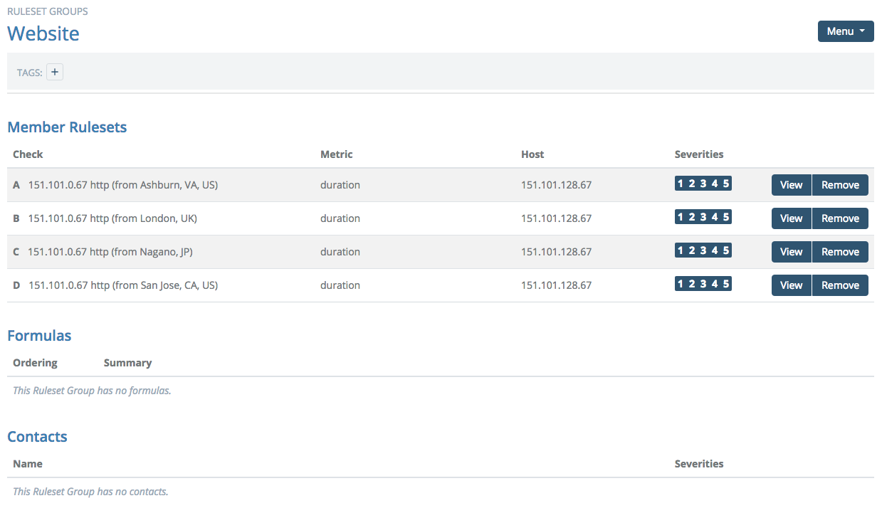882x508 pixels.
Task: Toggle severity 5 on the London ruleset
Action: tap(725, 216)
